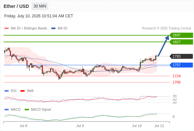194x131 pixels.
Task: Click the Ether / USD title
Action: 16,6
